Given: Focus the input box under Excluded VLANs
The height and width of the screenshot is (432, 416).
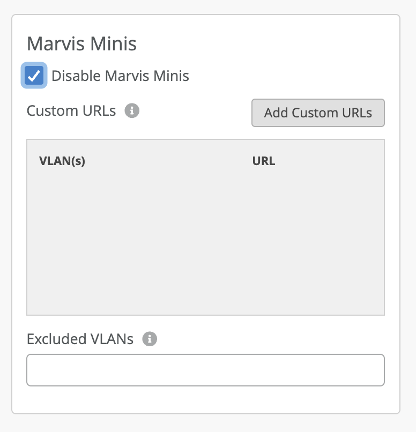Looking at the screenshot, I should [x=205, y=370].
